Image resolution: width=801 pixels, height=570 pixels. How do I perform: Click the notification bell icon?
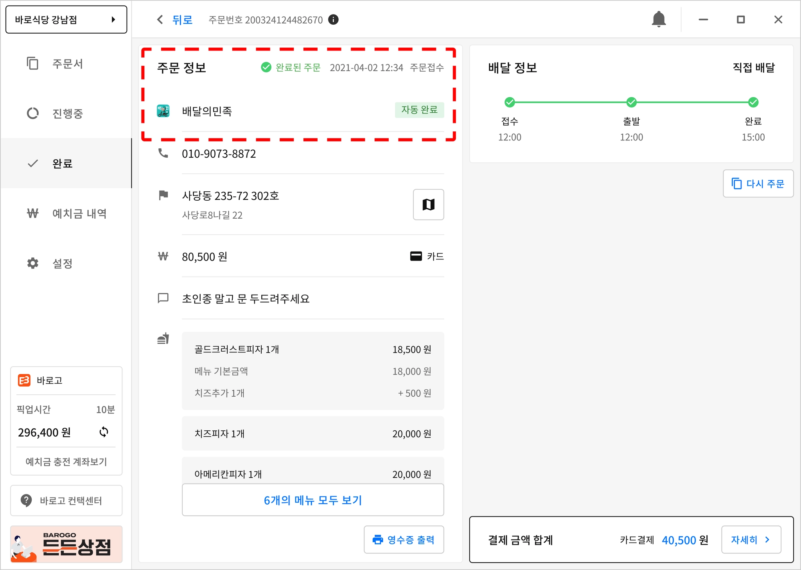click(659, 19)
